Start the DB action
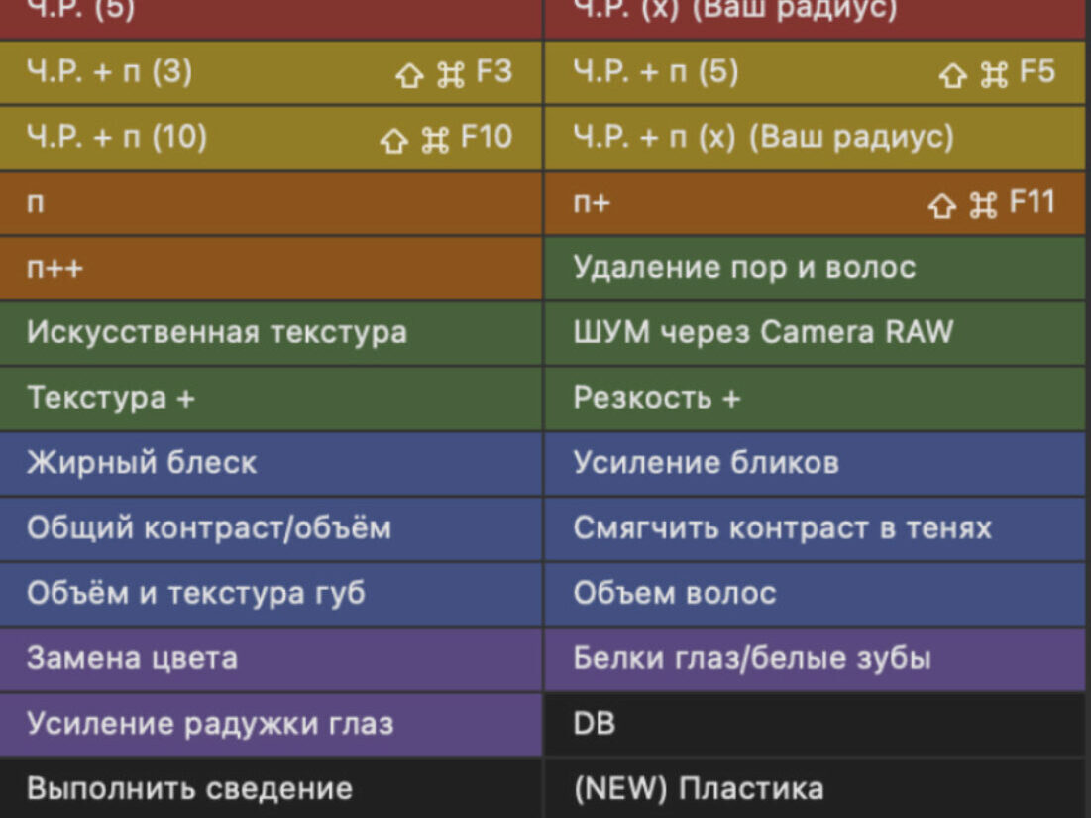 pyautogui.click(x=815, y=724)
